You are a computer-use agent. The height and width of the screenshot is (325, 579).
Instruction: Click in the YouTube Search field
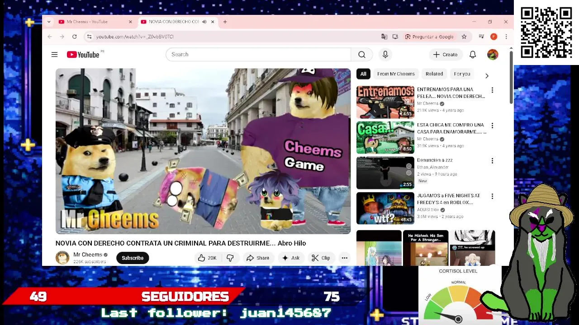tap(258, 55)
